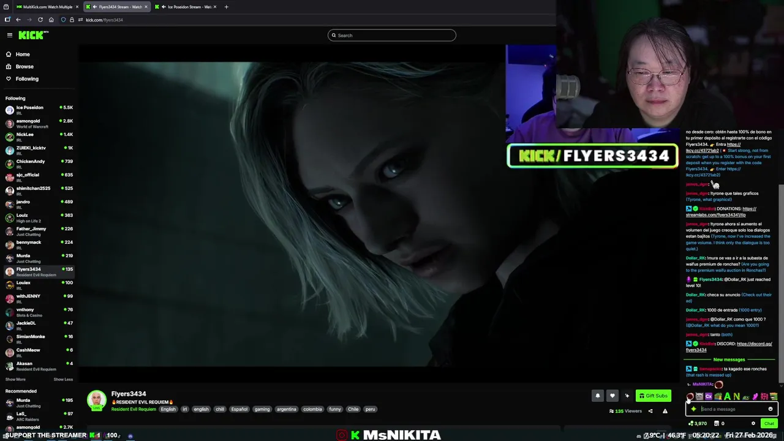Click Show Less under Following list
This screenshot has width=784, height=441.
click(63, 379)
